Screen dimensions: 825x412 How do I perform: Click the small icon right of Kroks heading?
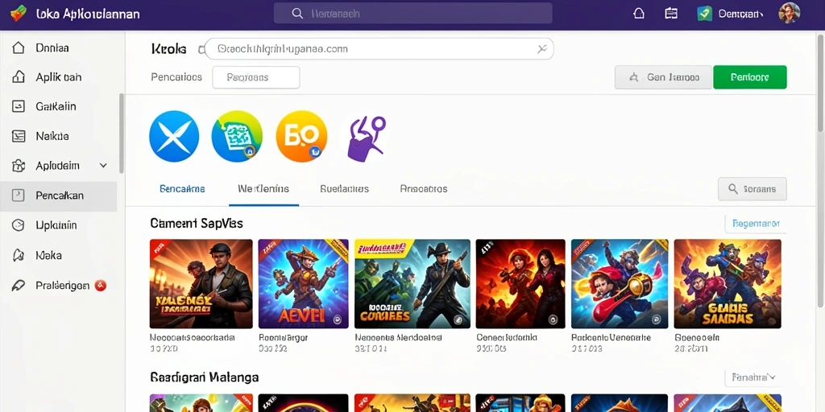pos(201,50)
